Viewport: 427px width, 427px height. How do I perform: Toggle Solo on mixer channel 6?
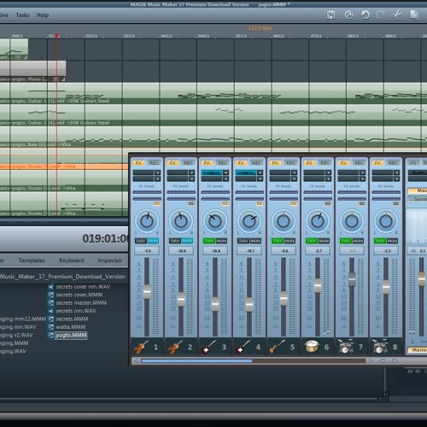(312, 241)
